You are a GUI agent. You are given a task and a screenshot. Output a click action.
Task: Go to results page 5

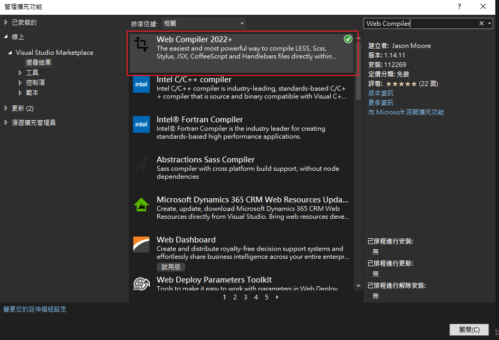point(266,297)
